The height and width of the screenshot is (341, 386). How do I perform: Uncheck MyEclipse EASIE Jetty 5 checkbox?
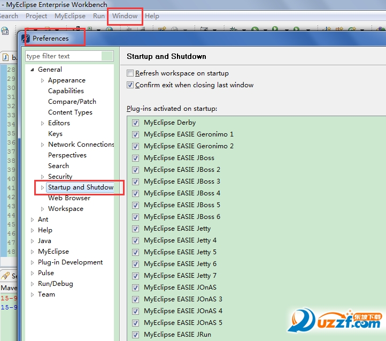click(x=135, y=252)
